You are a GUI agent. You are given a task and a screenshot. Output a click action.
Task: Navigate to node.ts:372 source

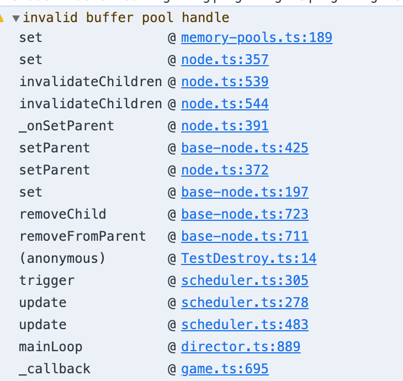(x=224, y=170)
